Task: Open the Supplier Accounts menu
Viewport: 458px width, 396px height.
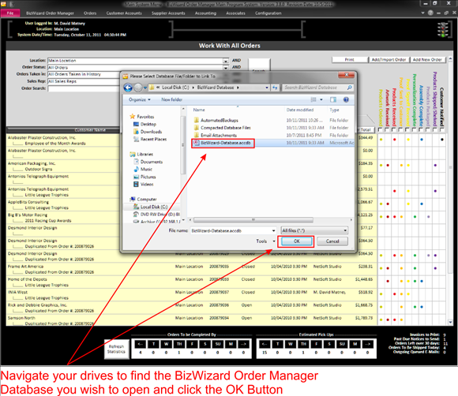Action: pyautogui.click(x=168, y=13)
